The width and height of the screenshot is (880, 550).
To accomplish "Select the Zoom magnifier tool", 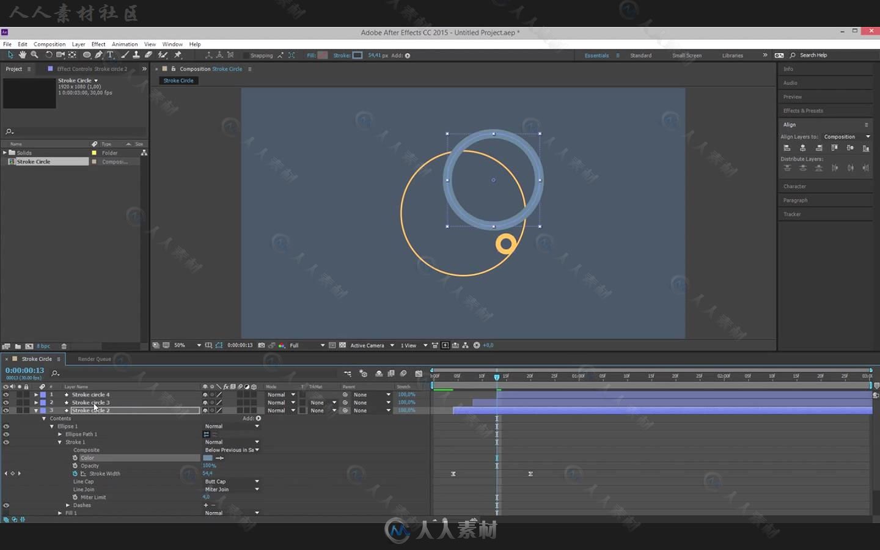I will tap(35, 55).
